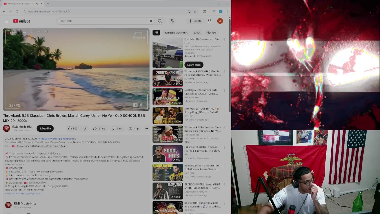The height and width of the screenshot is (214, 380).
Task: Click #Nostalgia hashtag at the description bottom
Action: pos(23,193)
